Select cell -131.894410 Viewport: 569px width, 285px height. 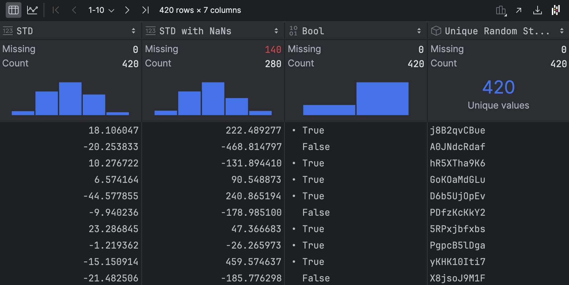[x=213, y=163]
